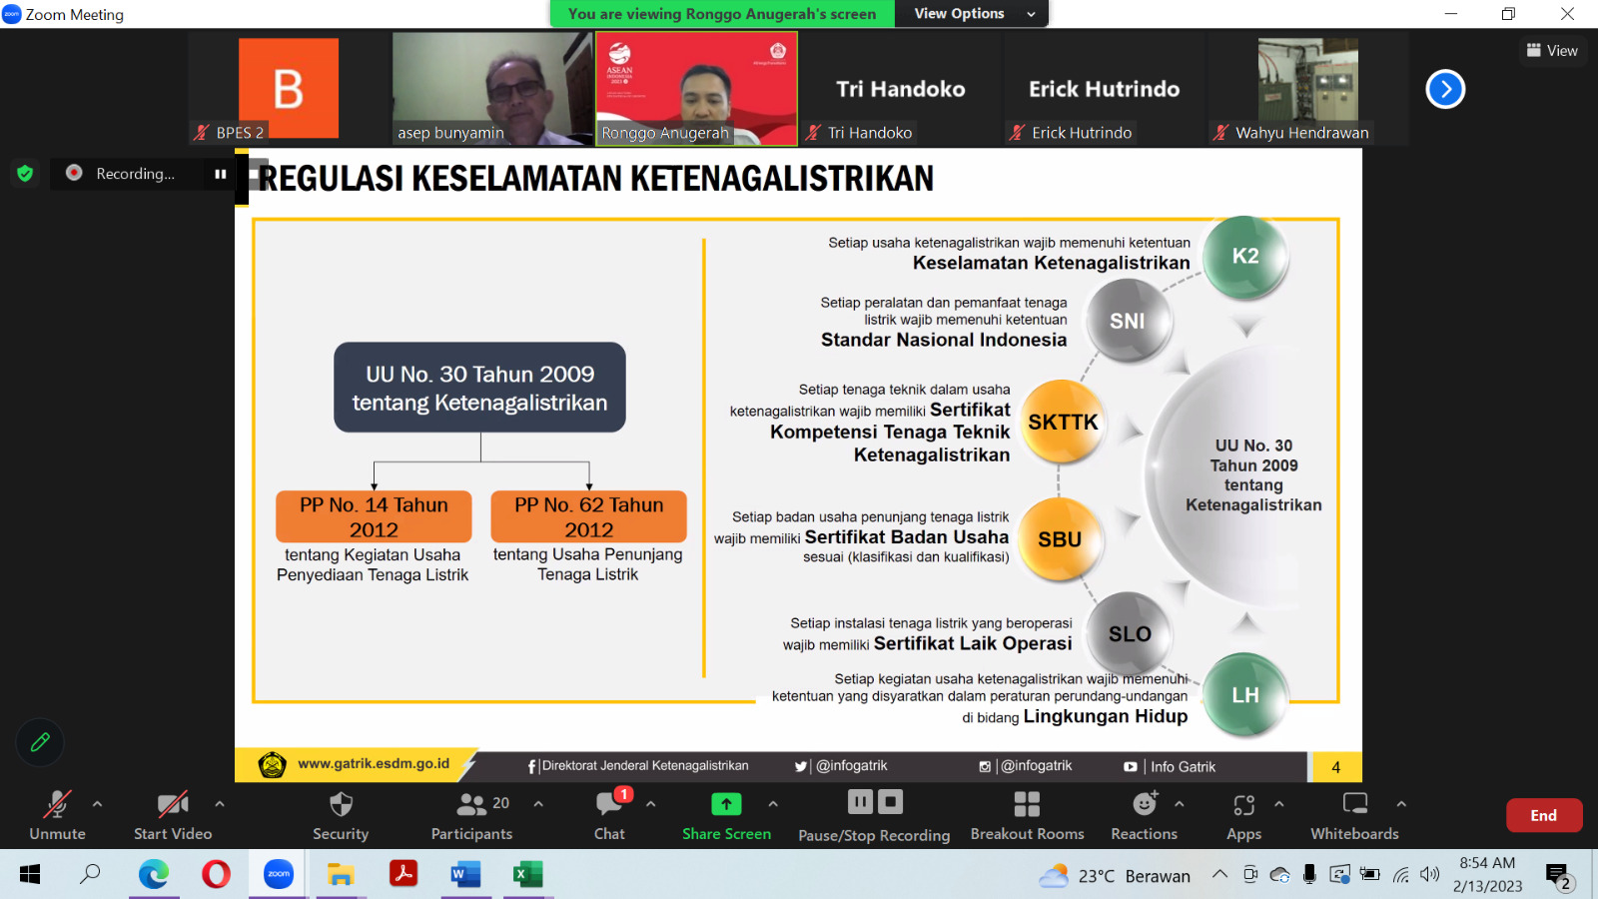Click the red Recording indicator dot
Screen dimensions: 1598x899
[x=74, y=173]
